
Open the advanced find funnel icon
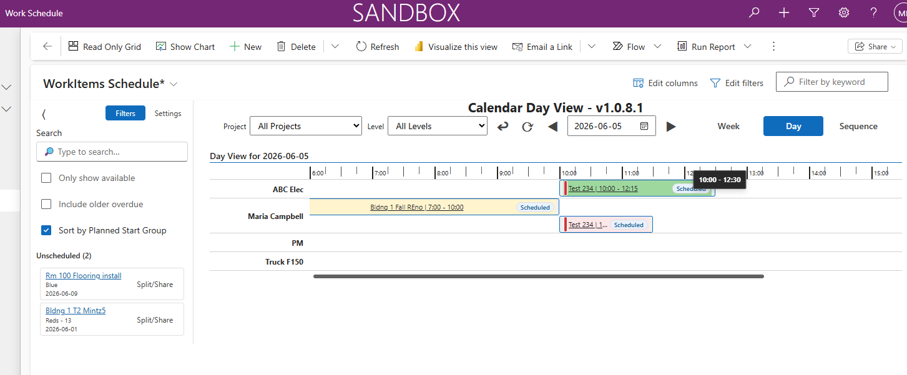click(814, 12)
